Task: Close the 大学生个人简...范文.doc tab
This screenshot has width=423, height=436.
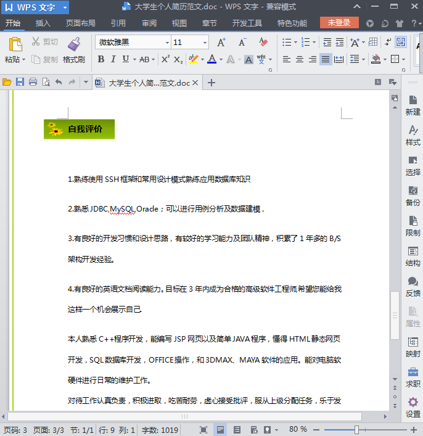Action: [x=195, y=83]
